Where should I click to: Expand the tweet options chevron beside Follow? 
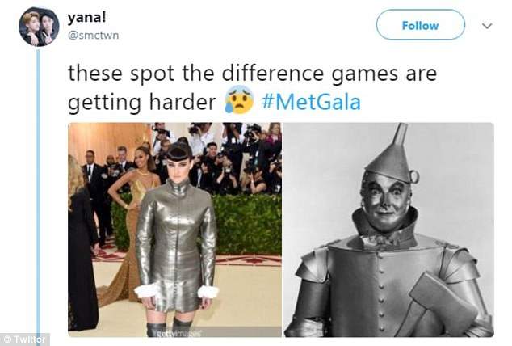pyautogui.click(x=487, y=26)
